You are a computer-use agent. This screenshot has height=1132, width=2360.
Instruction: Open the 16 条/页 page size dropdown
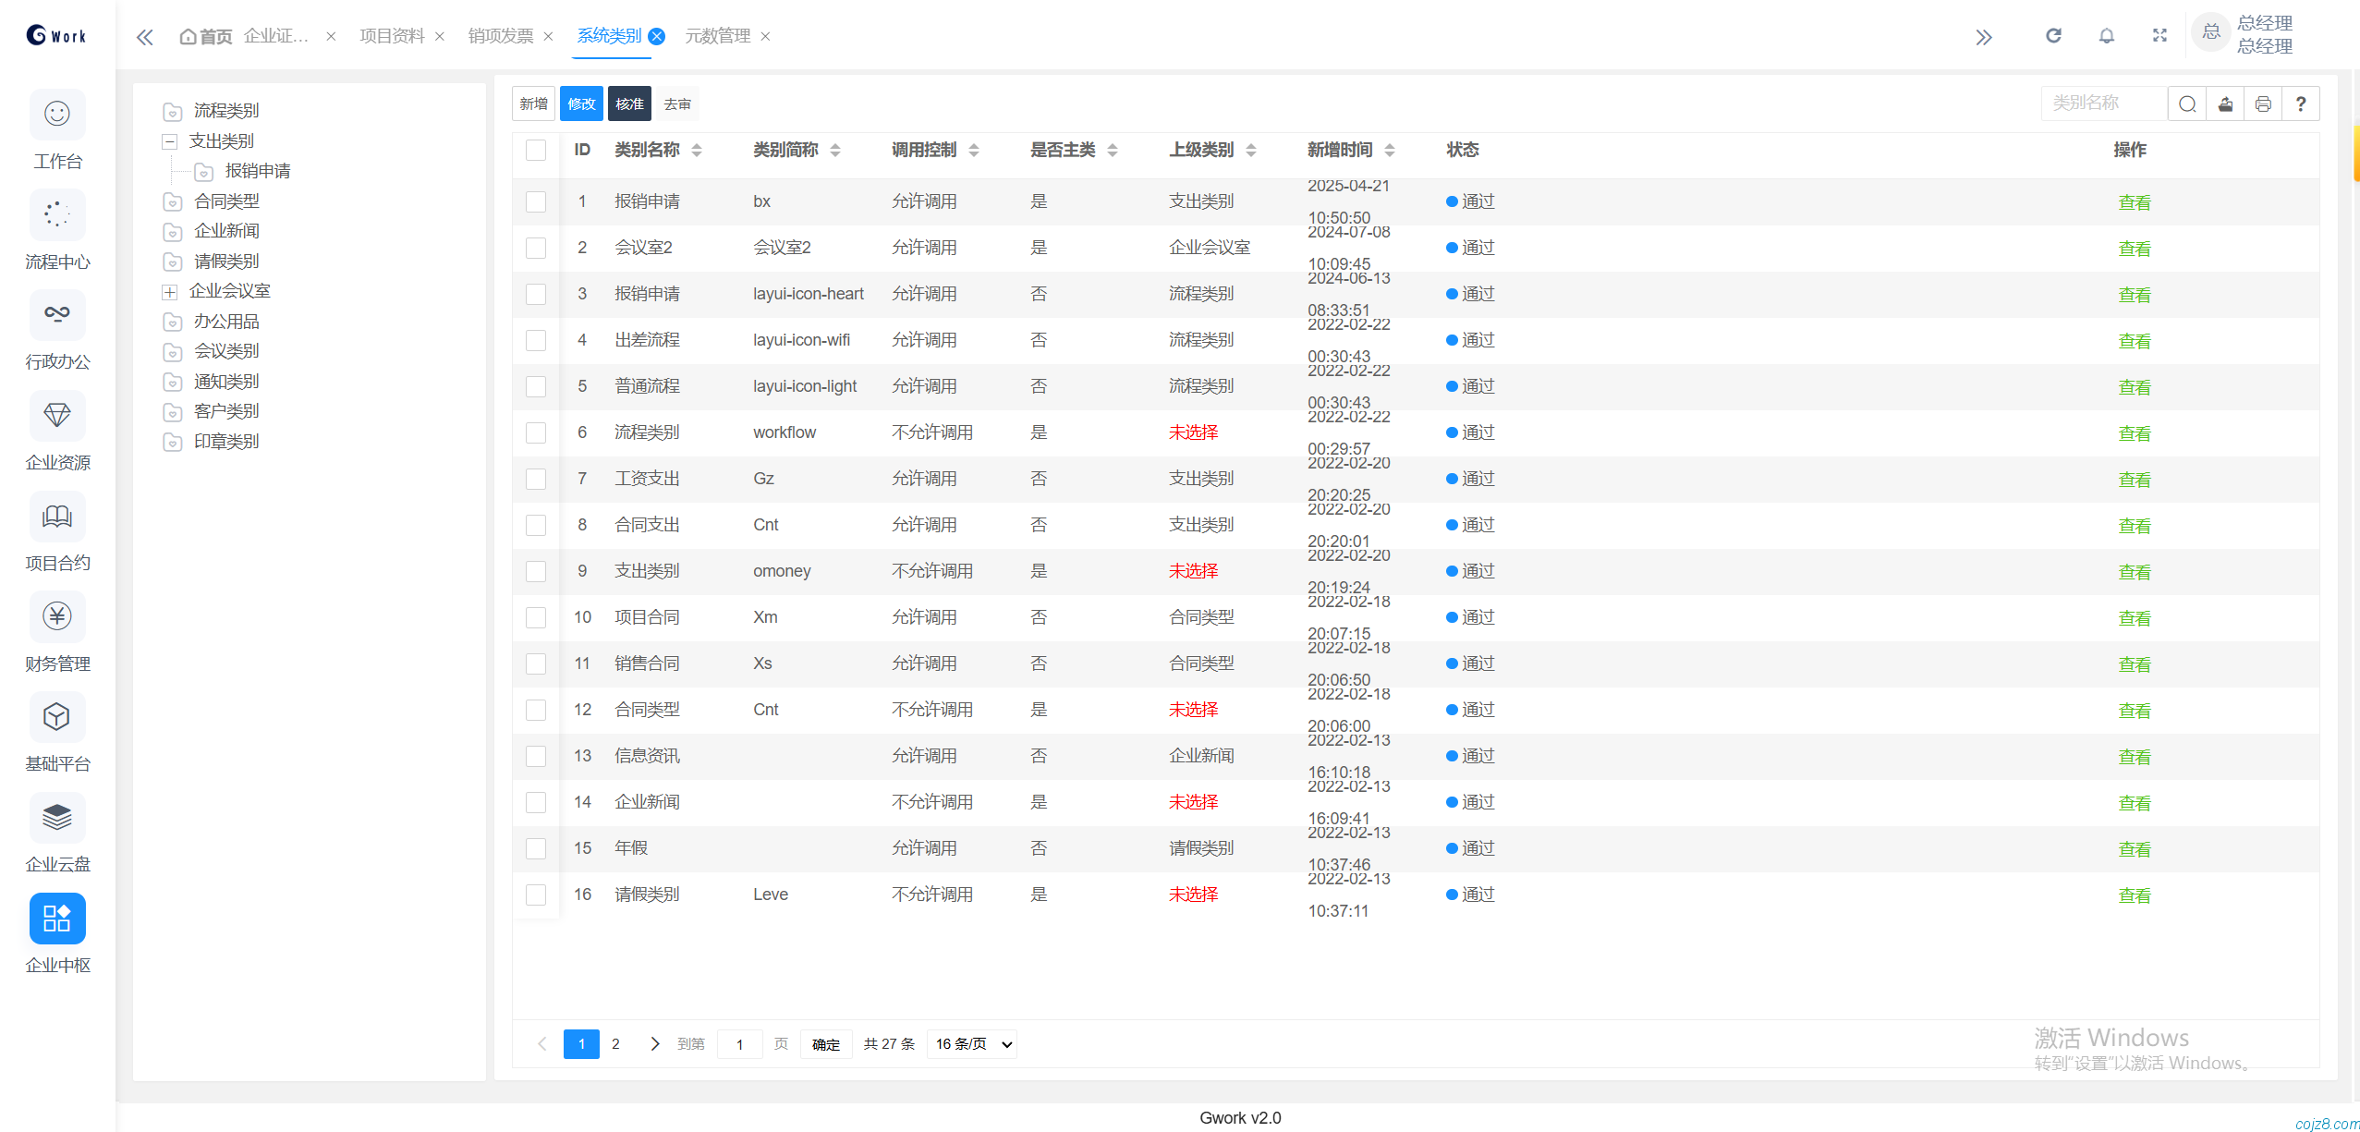click(972, 1044)
